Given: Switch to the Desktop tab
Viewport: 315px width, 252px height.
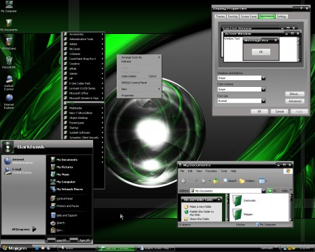Looking at the screenshot, I should tap(233, 16).
